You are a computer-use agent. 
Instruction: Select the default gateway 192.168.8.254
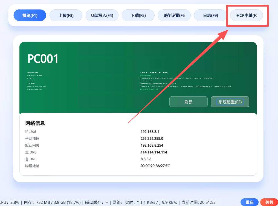pos(152,145)
